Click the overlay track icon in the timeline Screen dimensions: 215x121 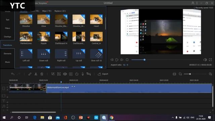4,96
